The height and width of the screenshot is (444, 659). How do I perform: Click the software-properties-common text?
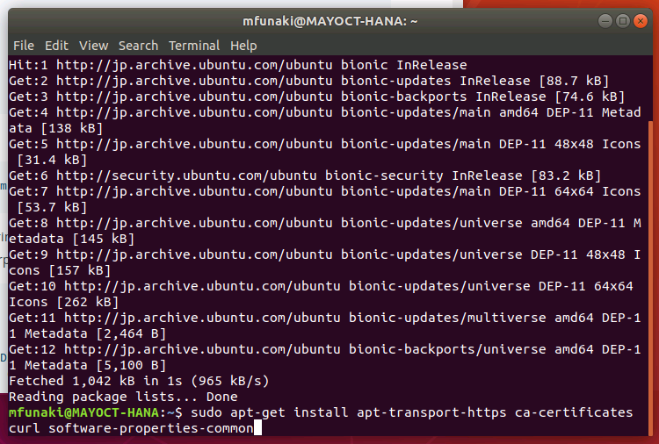151,429
